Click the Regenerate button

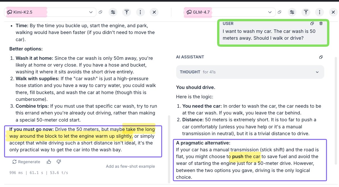26,162
